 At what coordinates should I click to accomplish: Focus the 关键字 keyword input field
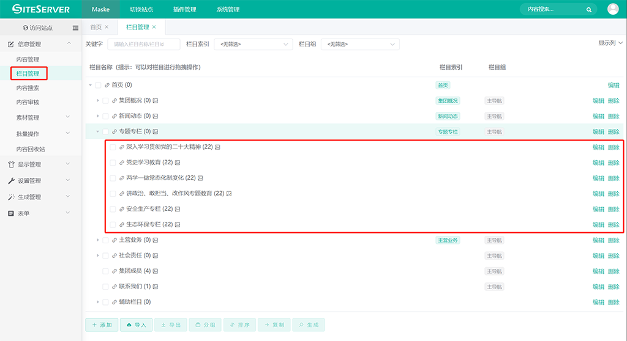[x=143, y=45]
